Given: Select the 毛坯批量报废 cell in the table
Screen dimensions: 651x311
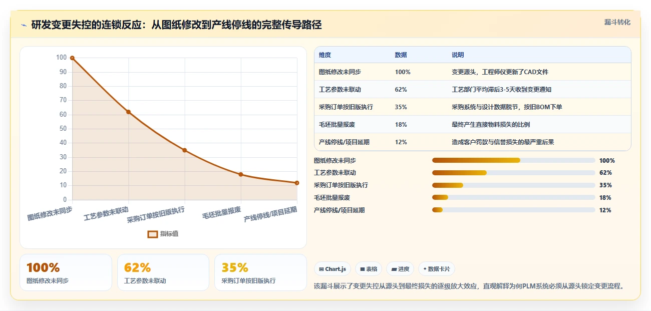Looking at the screenshot, I should (x=337, y=125).
